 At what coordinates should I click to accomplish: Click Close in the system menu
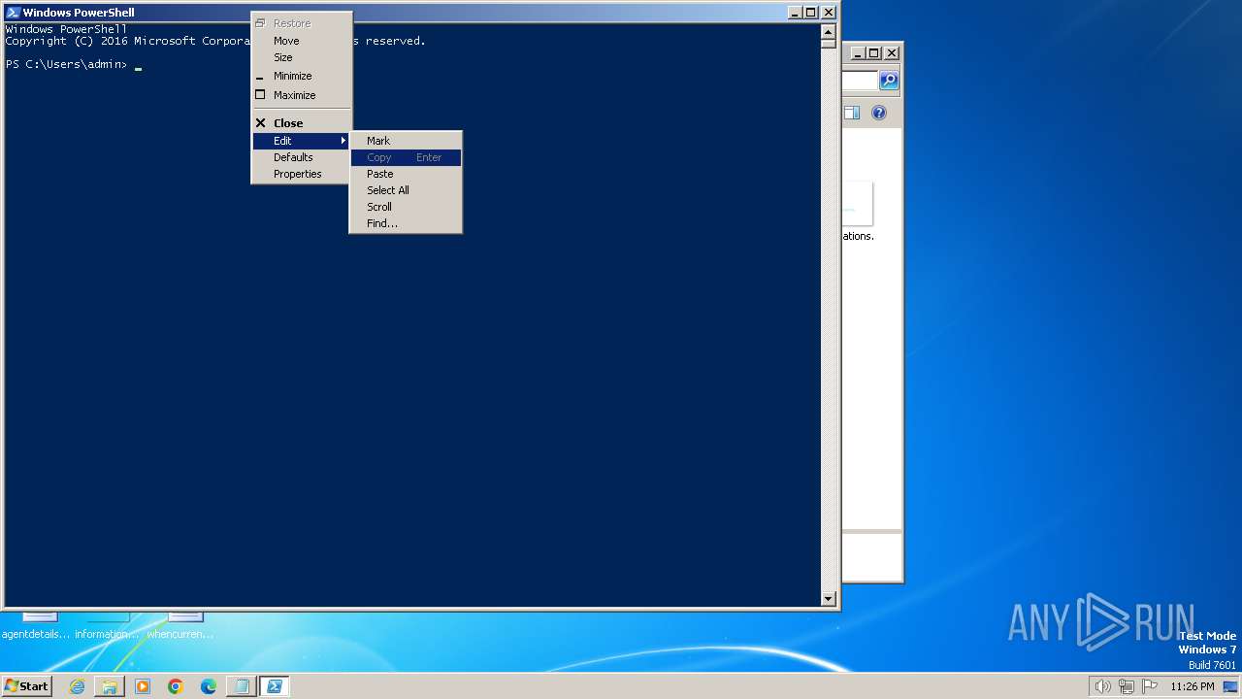pos(301,123)
